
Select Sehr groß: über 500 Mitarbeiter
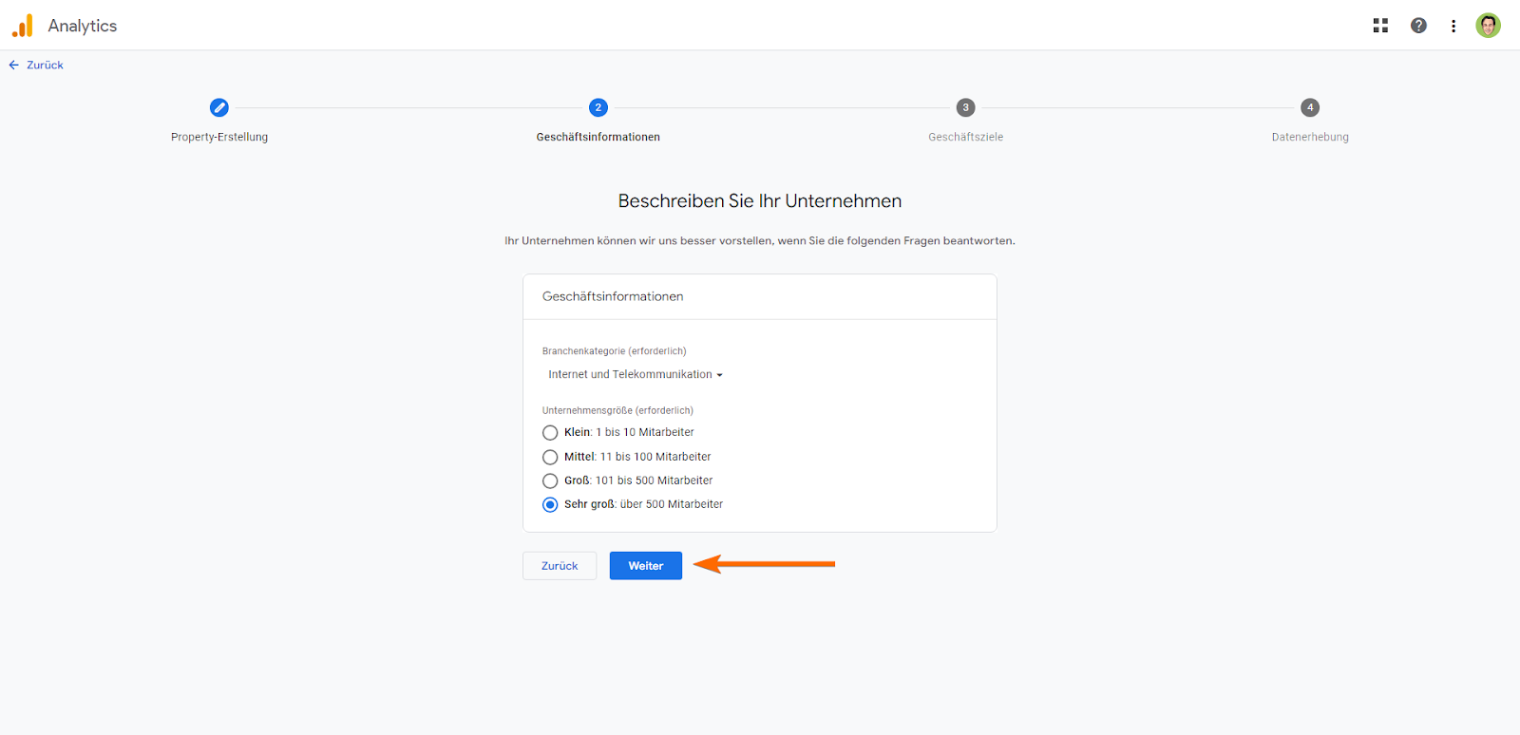pyautogui.click(x=550, y=504)
